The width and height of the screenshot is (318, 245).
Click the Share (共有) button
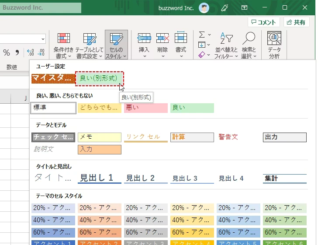296,22
